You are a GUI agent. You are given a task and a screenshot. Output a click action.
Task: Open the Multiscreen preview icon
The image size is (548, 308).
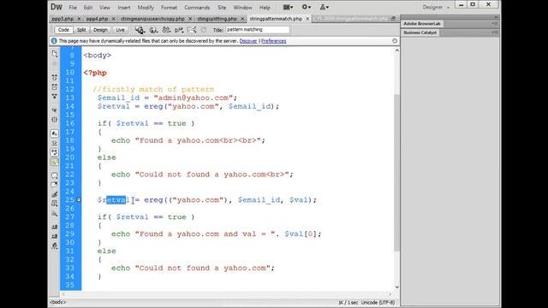(140, 30)
